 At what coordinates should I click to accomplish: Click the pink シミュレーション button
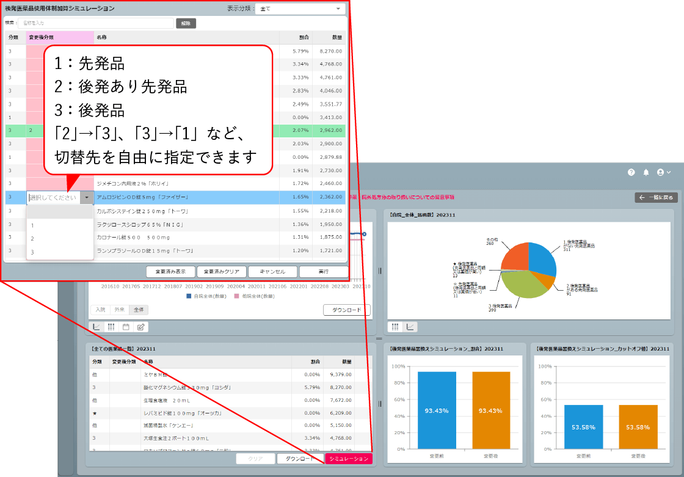349,459
